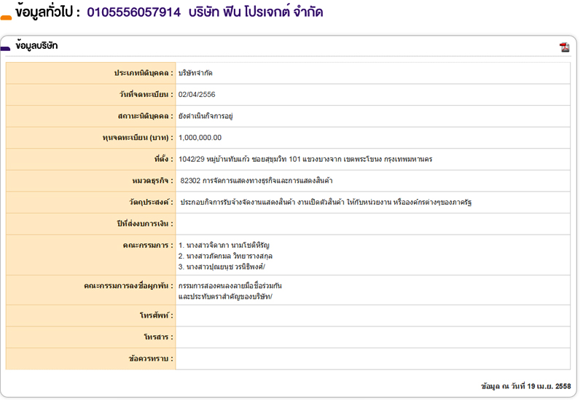Select footer date ข้อมูล ณ วันที่ 19 เม.ย. 2558
The height and width of the screenshot is (400, 583).
point(525,386)
